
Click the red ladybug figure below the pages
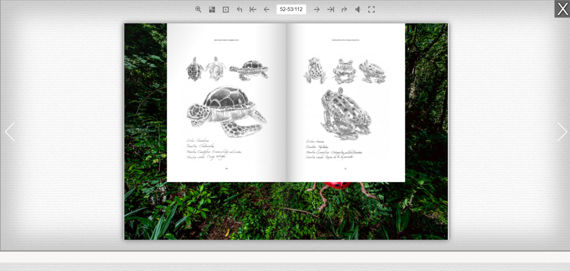click(338, 185)
